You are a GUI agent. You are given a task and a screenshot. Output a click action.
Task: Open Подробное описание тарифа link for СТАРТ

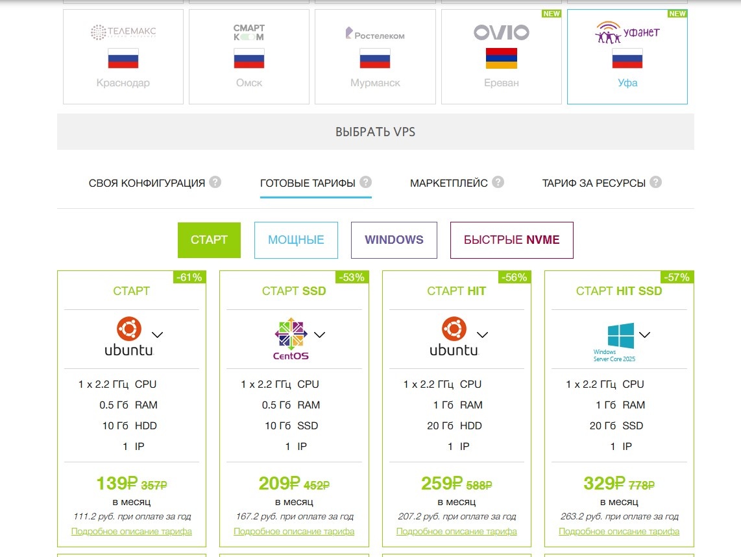point(131,531)
